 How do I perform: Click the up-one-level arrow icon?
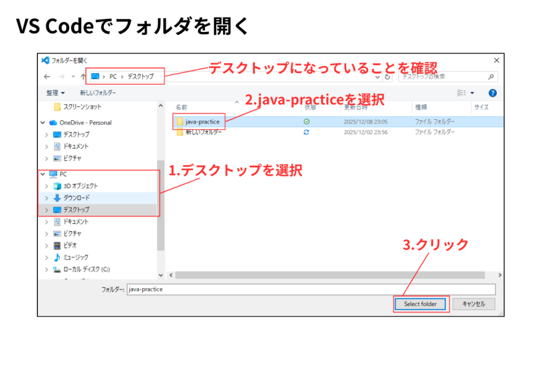click(x=83, y=77)
